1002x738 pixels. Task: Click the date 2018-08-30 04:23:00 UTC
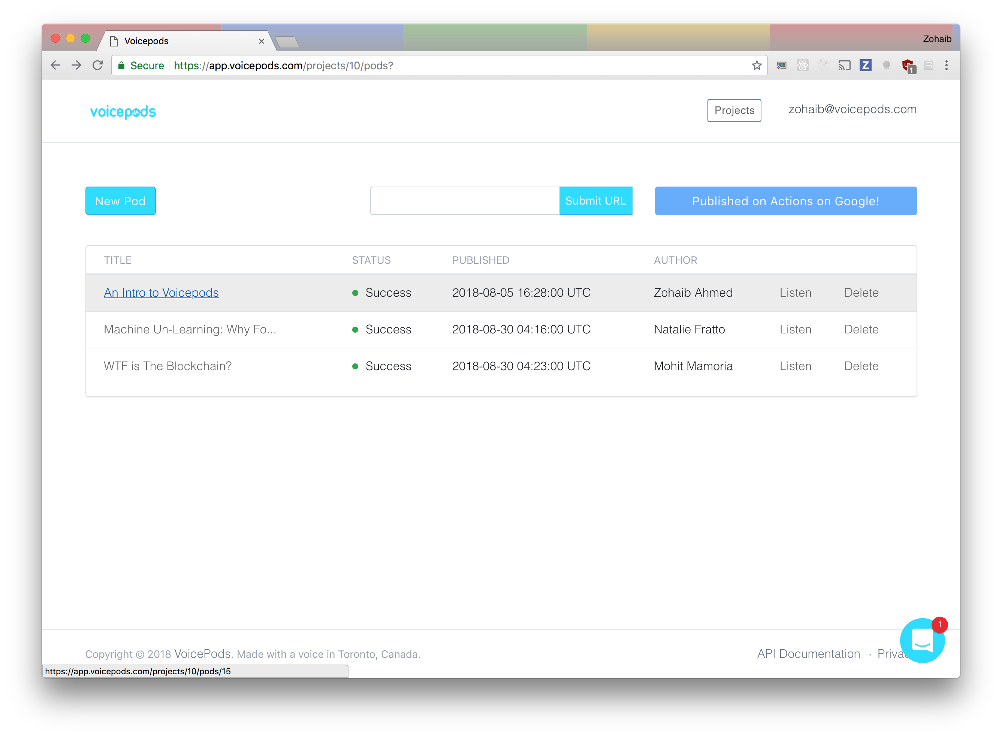pos(521,366)
